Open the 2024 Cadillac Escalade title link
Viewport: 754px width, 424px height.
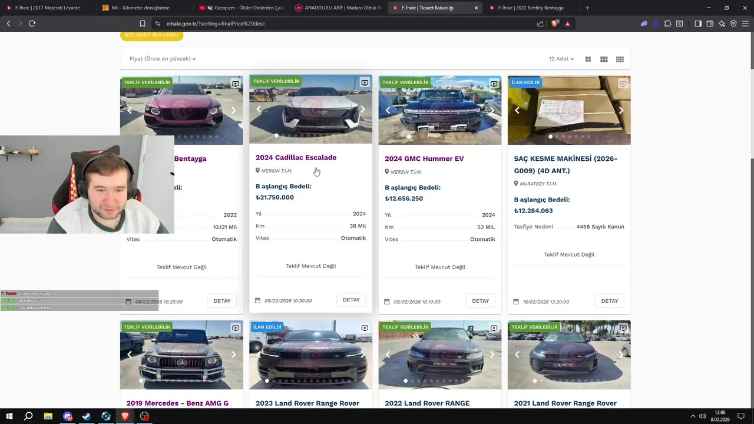pyautogui.click(x=296, y=157)
